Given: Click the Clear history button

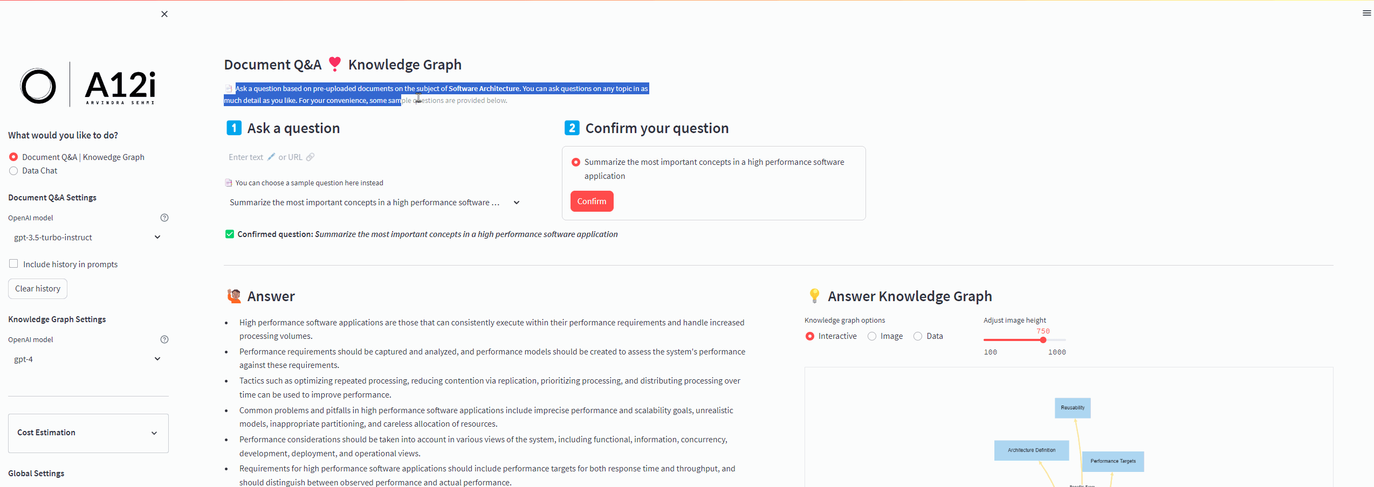Looking at the screenshot, I should coord(38,289).
